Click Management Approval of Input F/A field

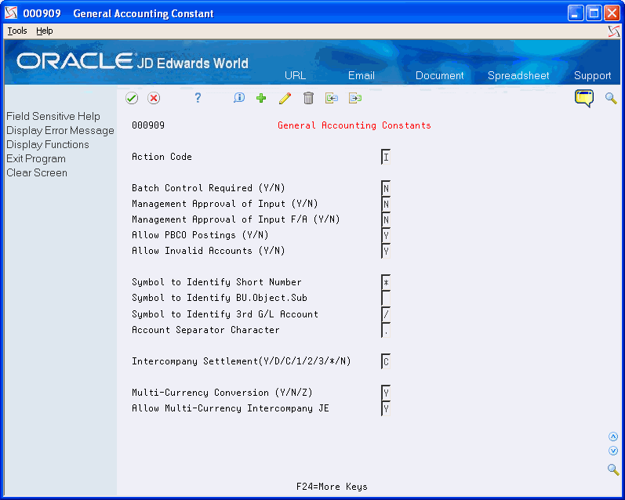click(386, 219)
